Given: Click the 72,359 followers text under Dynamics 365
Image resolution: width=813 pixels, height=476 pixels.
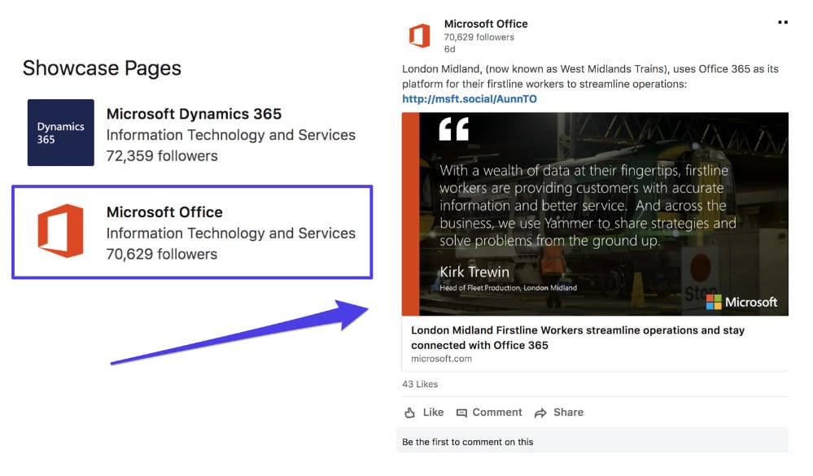Looking at the screenshot, I should click(x=162, y=156).
